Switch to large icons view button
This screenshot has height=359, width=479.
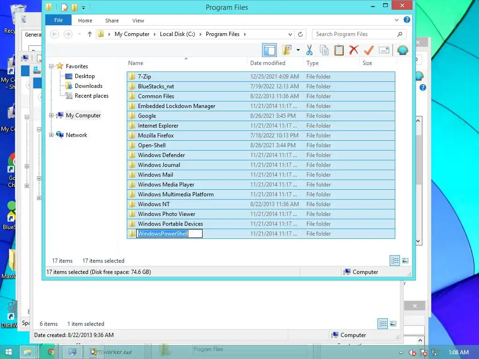(405, 260)
